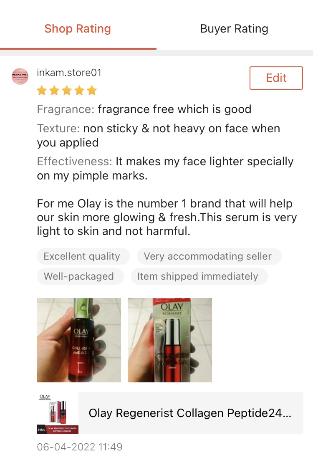The width and height of the screenshot is (313, 460).
Task: Click the Effectiveness review text
Action: pos(165,168)
